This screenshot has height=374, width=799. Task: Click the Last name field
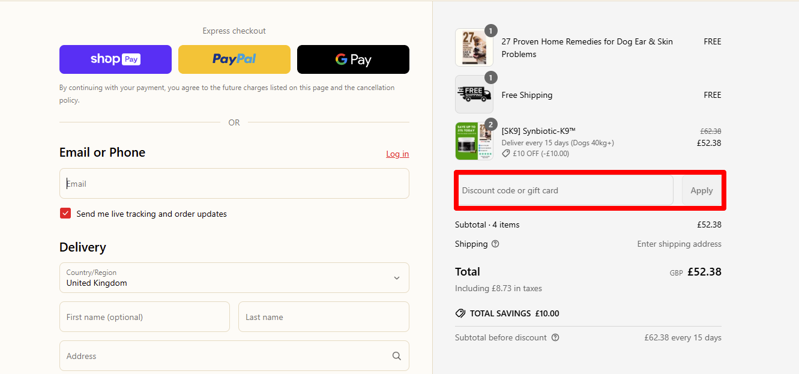tap(324, 317)
